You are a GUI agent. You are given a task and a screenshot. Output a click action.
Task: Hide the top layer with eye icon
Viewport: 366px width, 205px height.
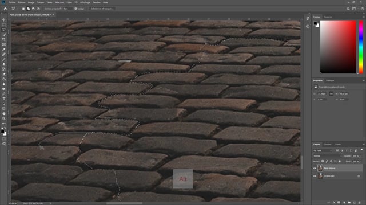pyautogui.click(x=315, y=168)
